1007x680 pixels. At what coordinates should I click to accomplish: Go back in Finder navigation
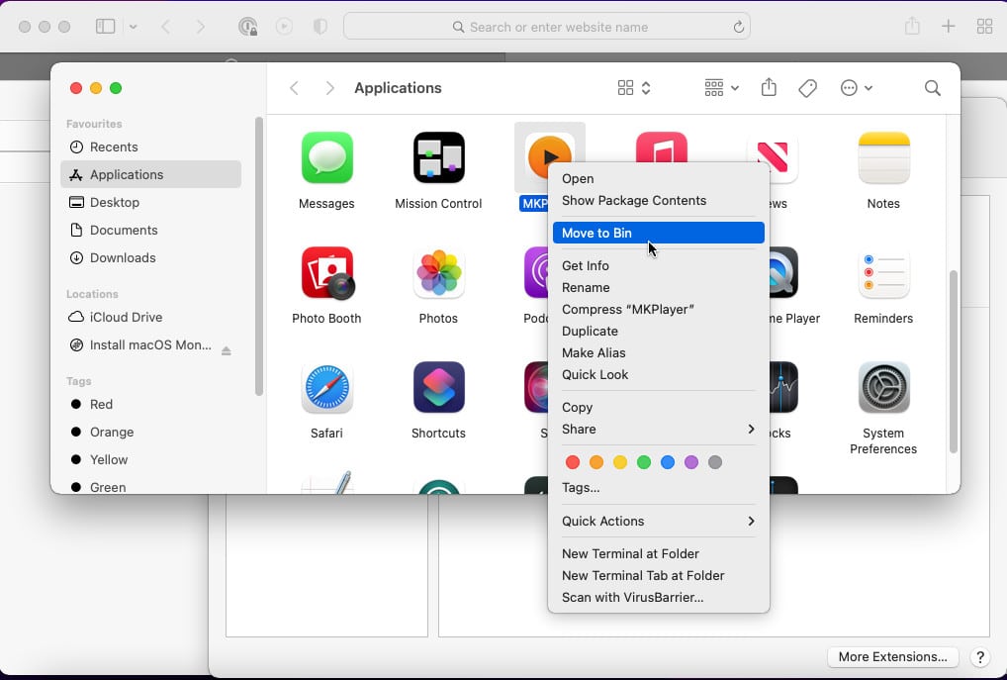294,88
